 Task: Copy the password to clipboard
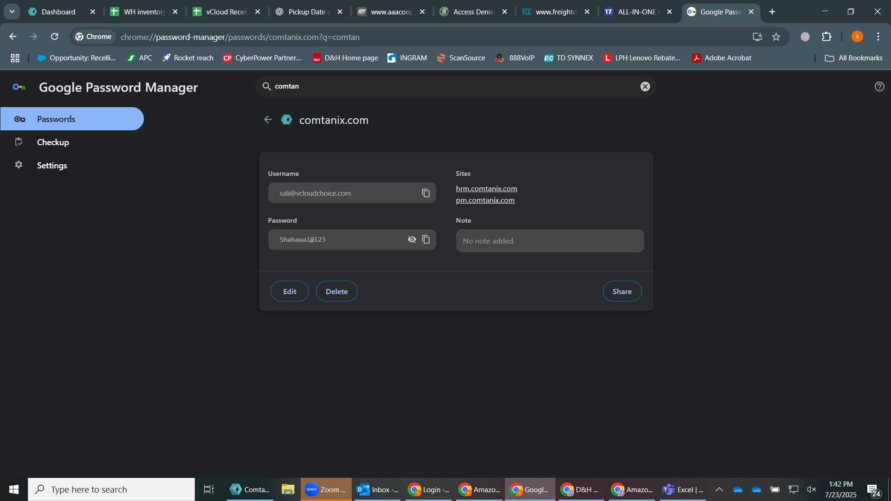click(426, 239)
